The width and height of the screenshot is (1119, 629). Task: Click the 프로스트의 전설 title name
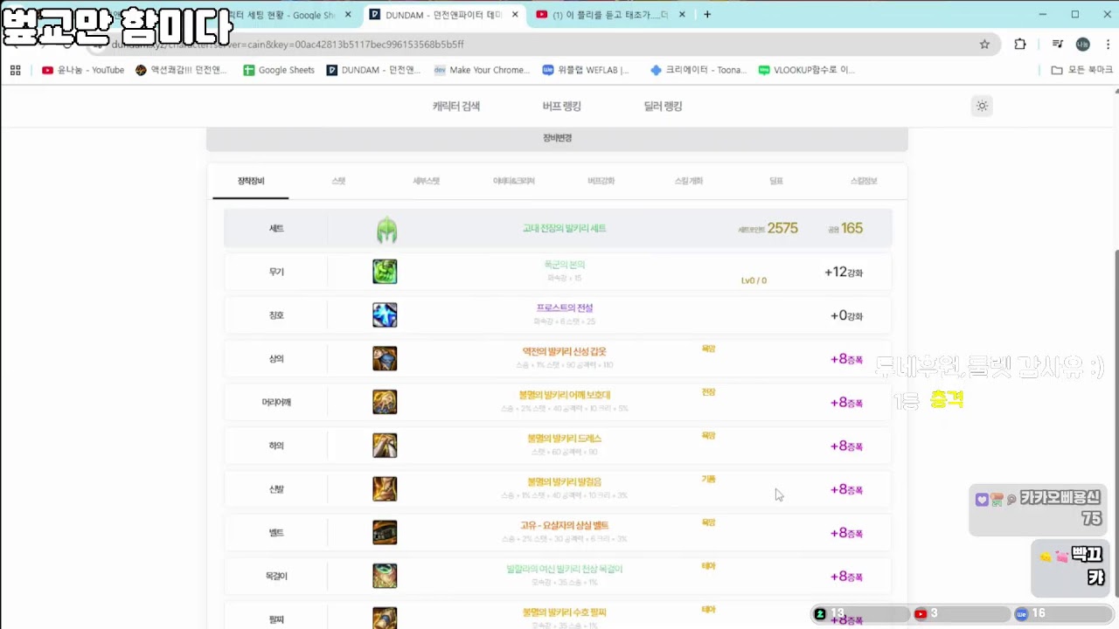[x=565, y=308]
